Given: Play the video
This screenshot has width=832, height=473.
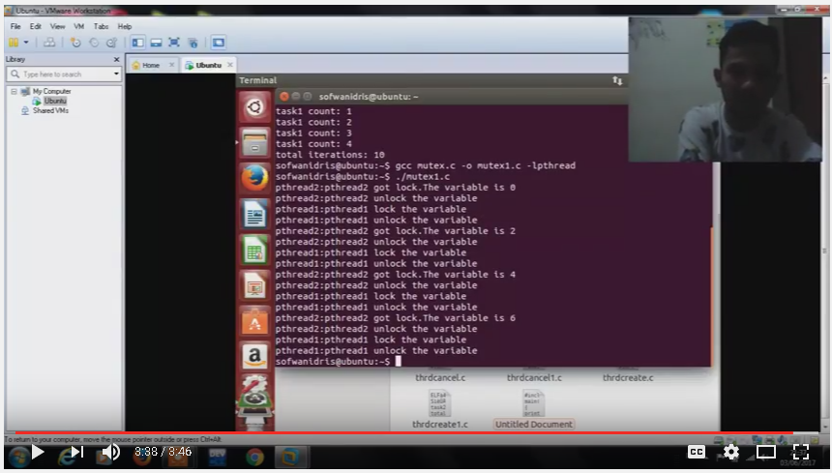Looking at the screenshot, I should coord(38,452).
